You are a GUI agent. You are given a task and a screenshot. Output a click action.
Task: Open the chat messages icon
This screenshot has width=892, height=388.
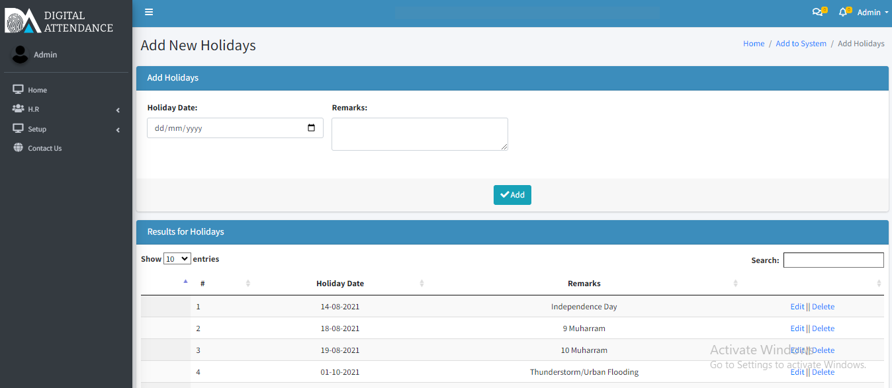click(817, 12)
